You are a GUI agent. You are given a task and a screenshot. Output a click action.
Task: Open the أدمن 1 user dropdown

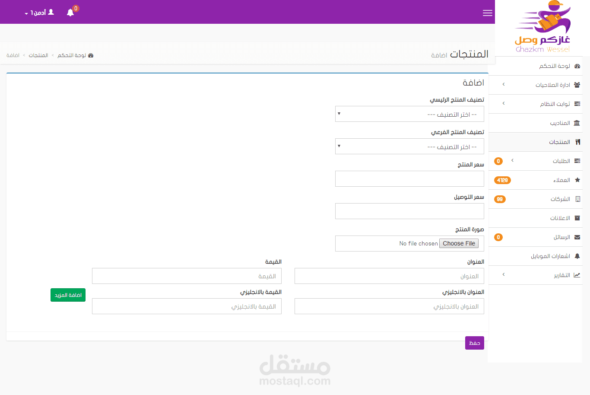tap(39, 13)
